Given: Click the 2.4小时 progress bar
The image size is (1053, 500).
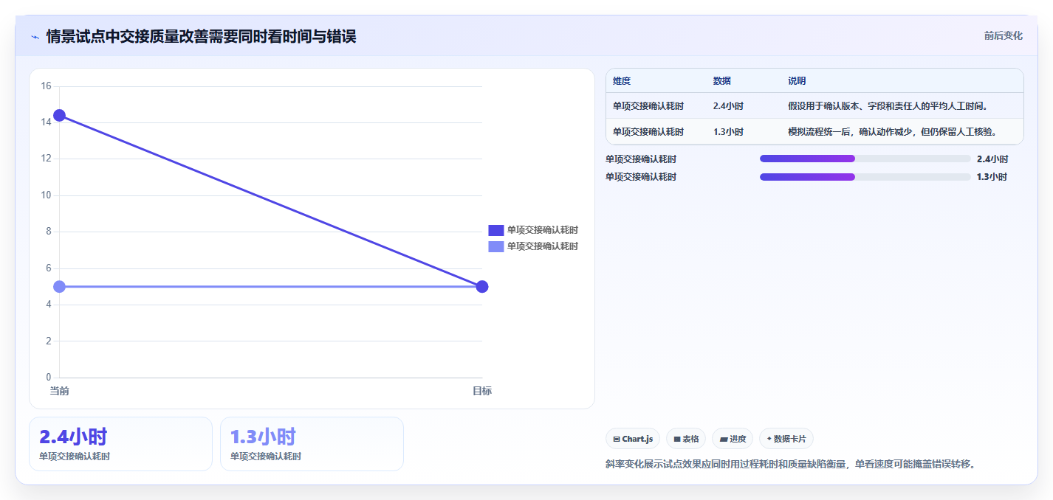Looking at the screenshot, I should click(x=865, y=159).
